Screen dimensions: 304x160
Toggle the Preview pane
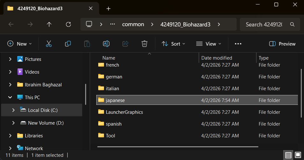tap(282, 44)
